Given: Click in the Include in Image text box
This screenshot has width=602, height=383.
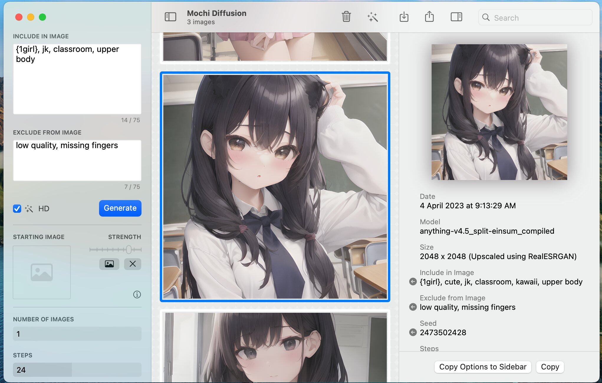Looking at the screenshot, I should click(77, 79).
